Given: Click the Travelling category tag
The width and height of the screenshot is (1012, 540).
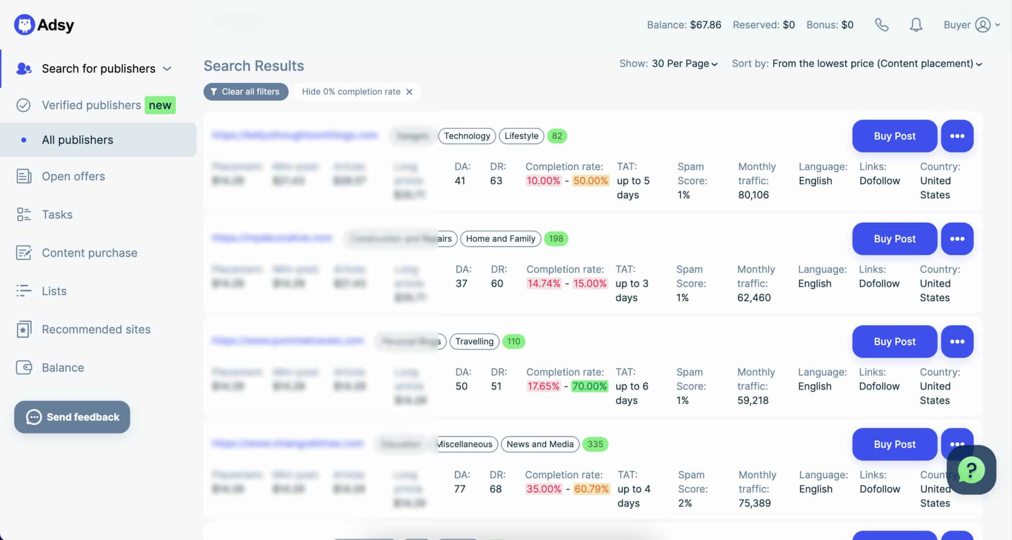Looking at the screenshot, I should tap(474, 341).
